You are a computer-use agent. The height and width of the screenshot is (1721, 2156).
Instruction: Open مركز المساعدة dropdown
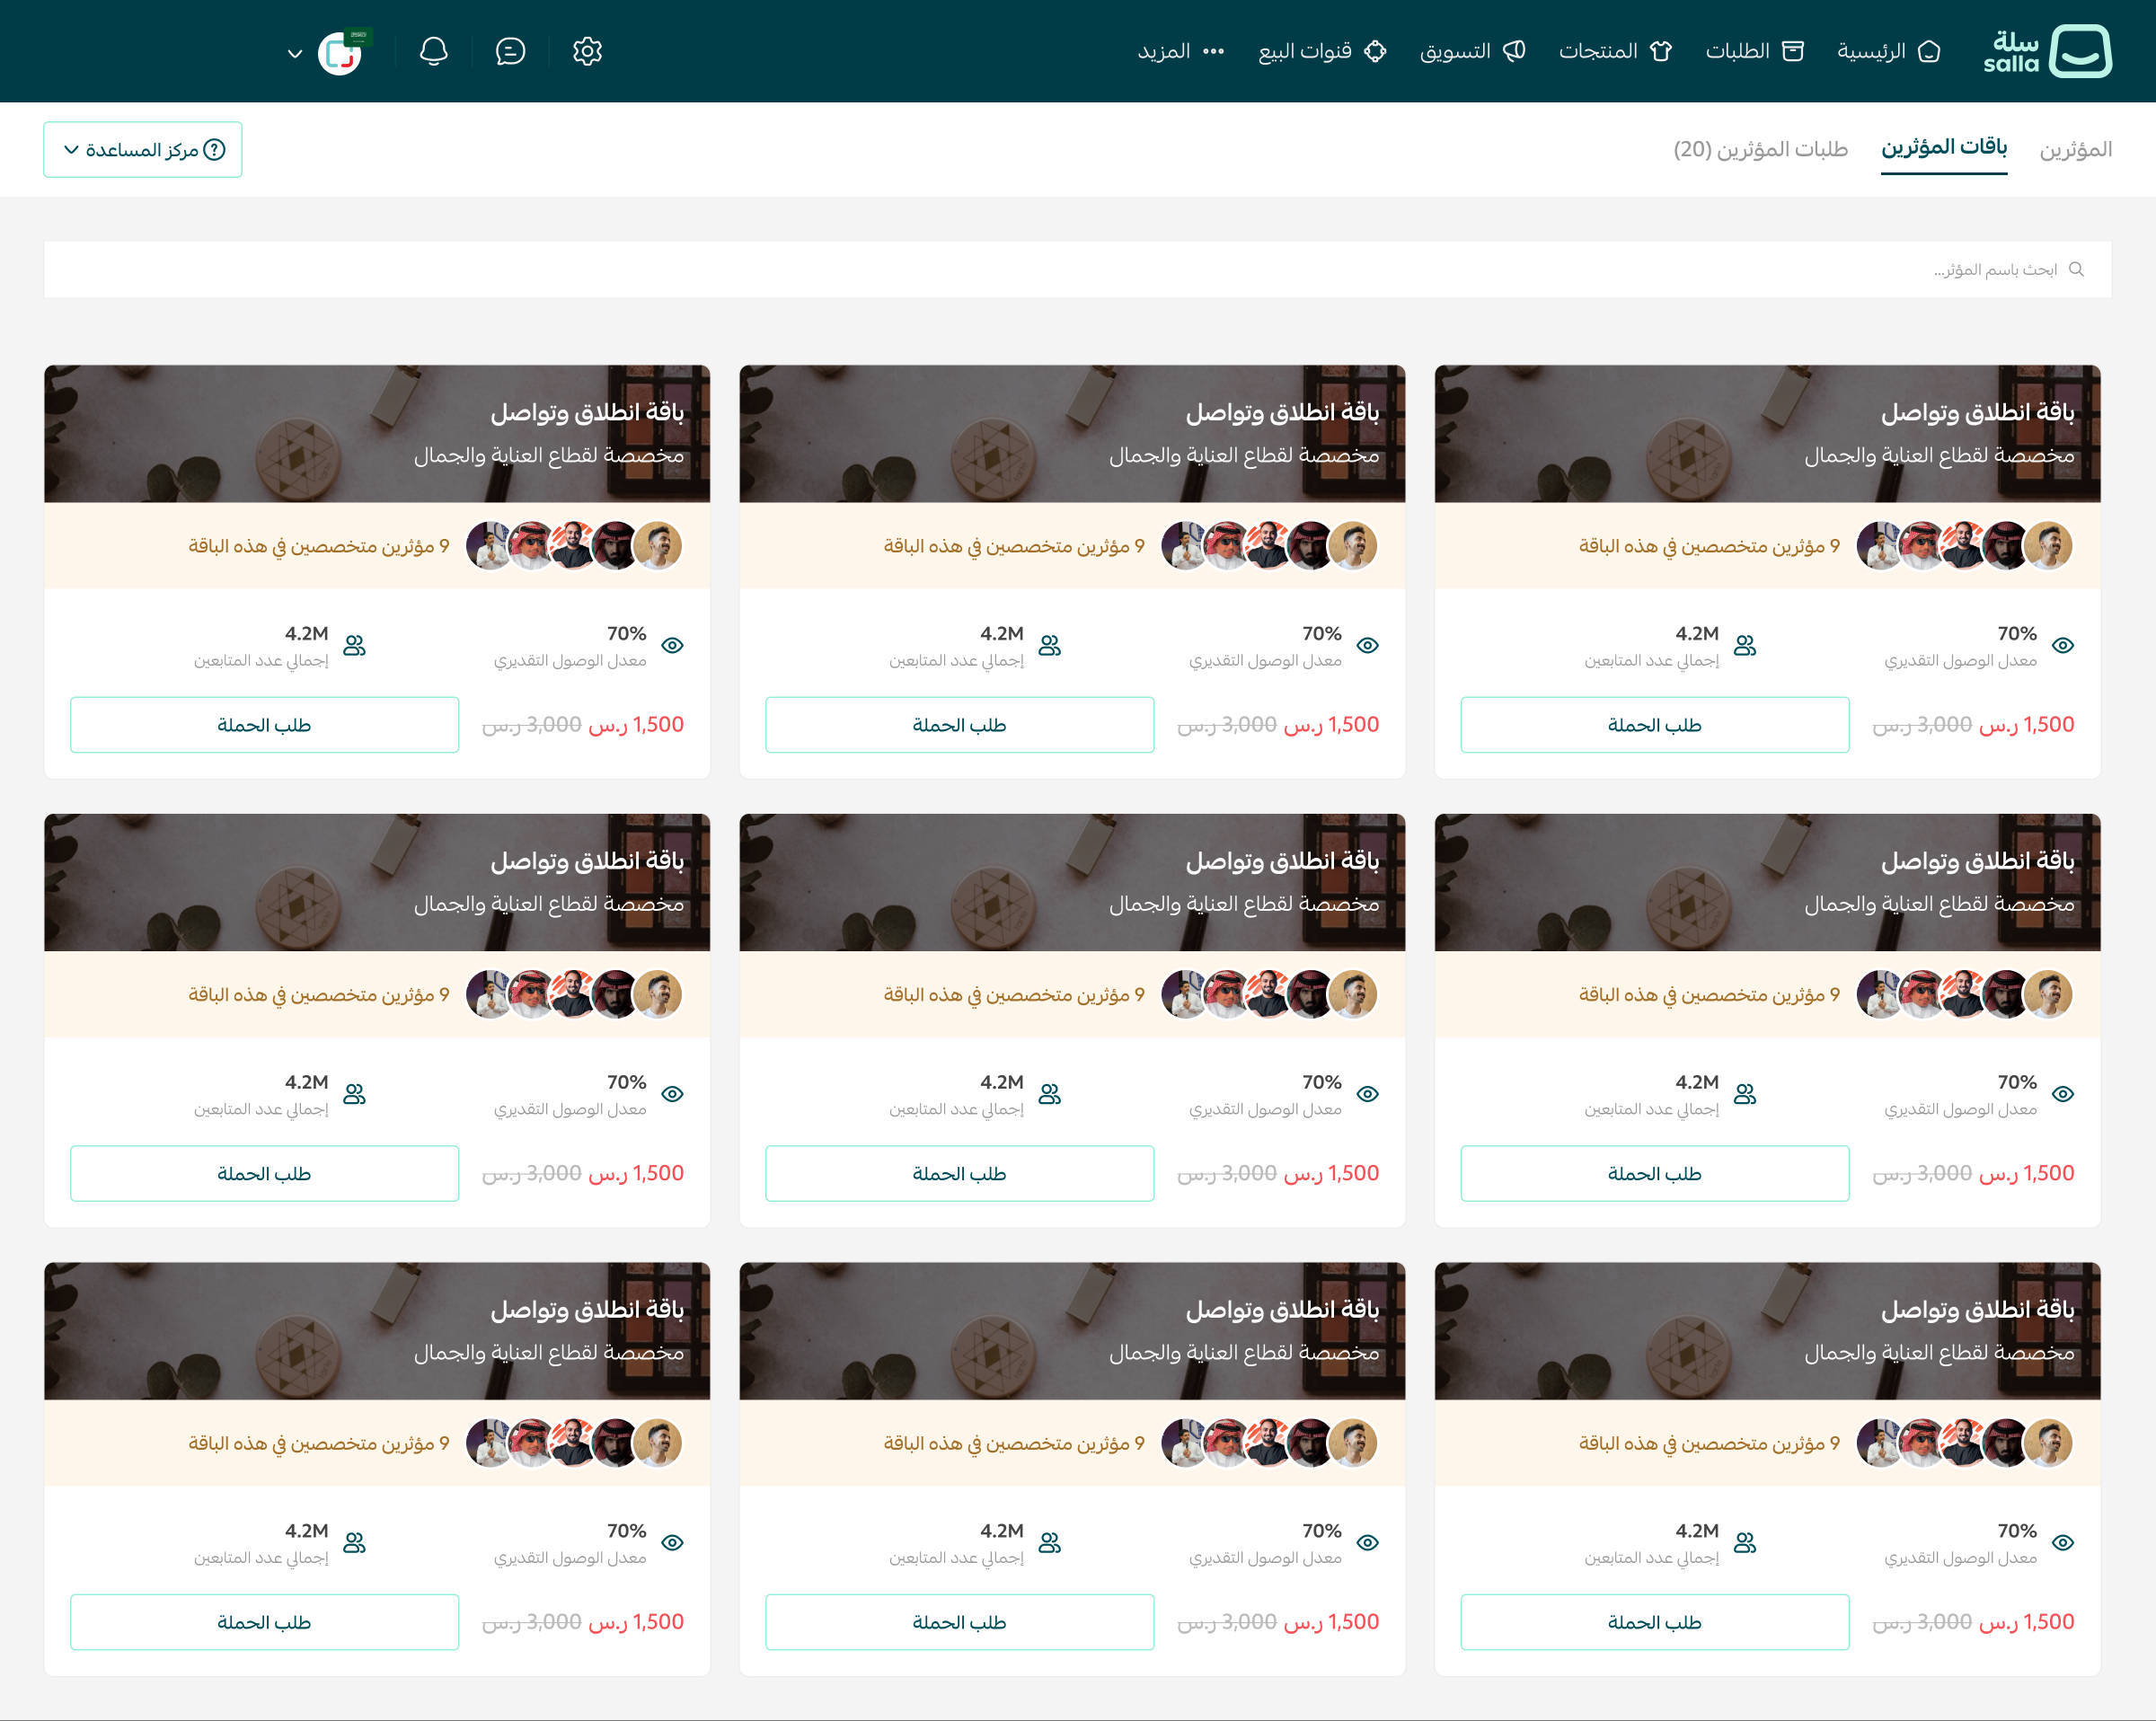pos(143,150)
